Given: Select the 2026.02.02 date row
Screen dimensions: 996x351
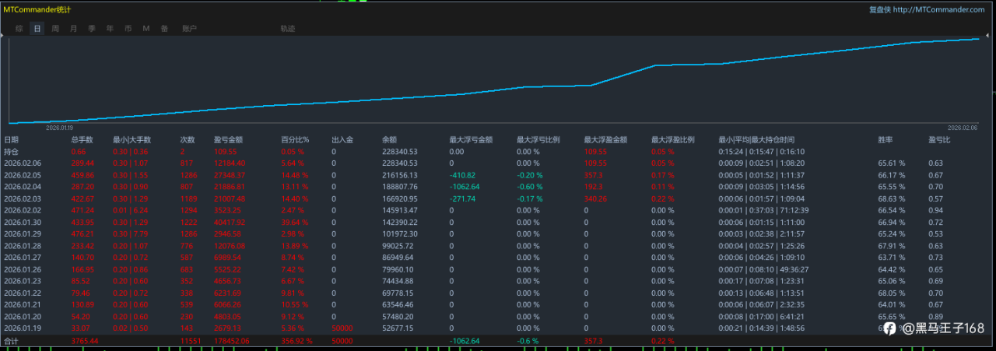Looking at the screenshot, I should click(23, 210).
